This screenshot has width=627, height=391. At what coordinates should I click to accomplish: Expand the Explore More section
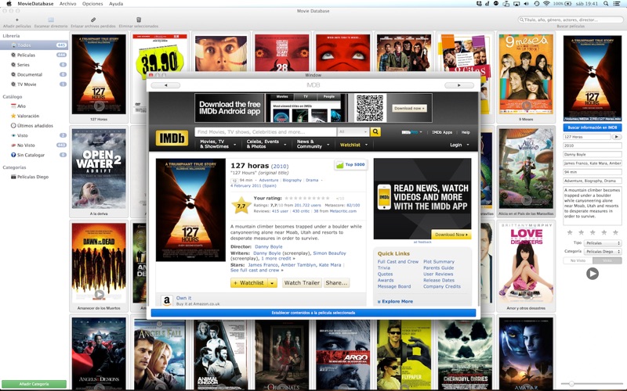[395, 302]
